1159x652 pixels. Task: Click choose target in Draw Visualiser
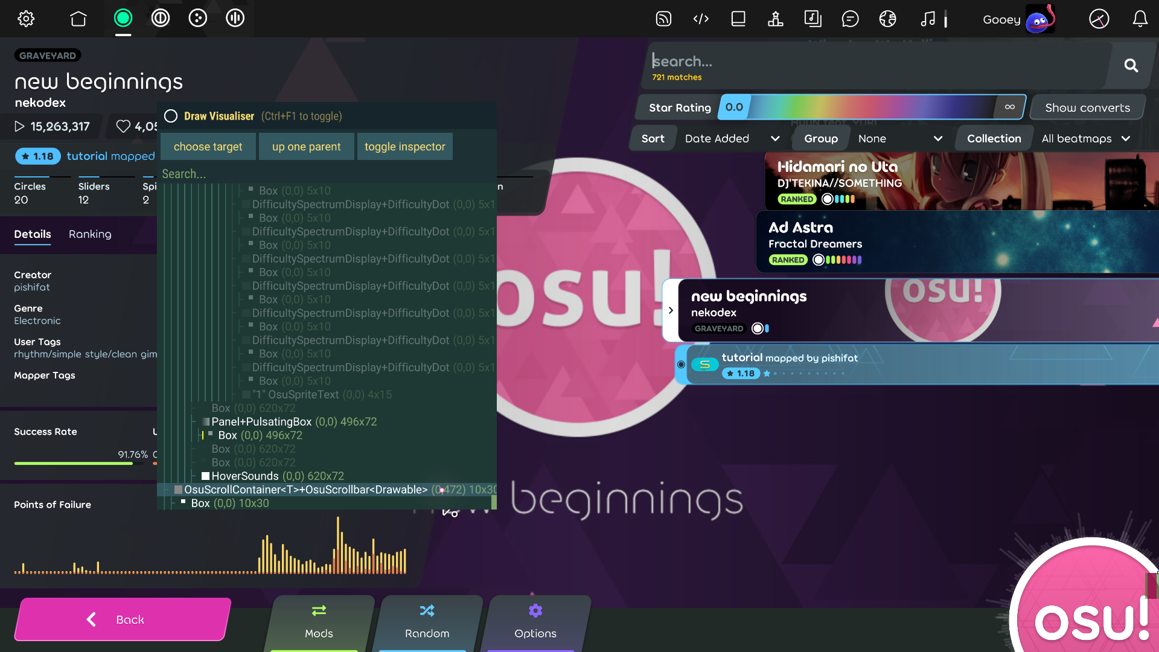point(208,147)
